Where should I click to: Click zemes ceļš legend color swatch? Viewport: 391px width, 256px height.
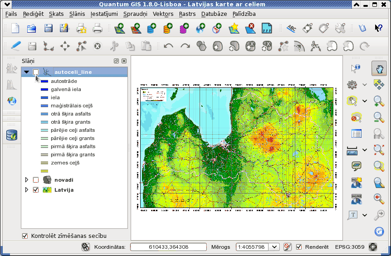[x=44, y=163]
